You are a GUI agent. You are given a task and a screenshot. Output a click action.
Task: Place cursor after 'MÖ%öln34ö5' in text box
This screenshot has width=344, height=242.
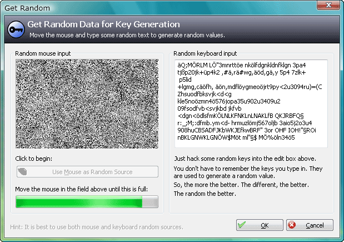pyautogui.click(x=295, y=138)
